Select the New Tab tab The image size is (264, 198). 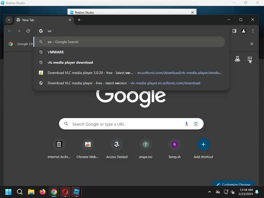click(x=44, y=20)
